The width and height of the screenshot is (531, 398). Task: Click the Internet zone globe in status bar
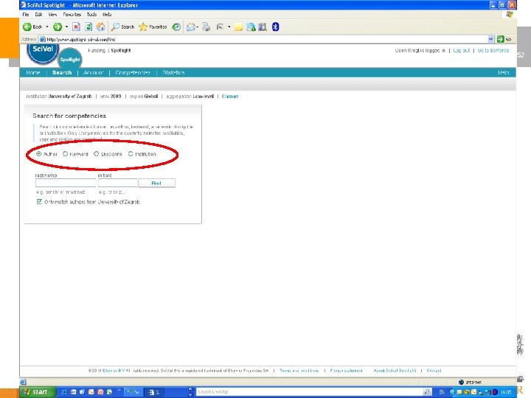(461, 382)
